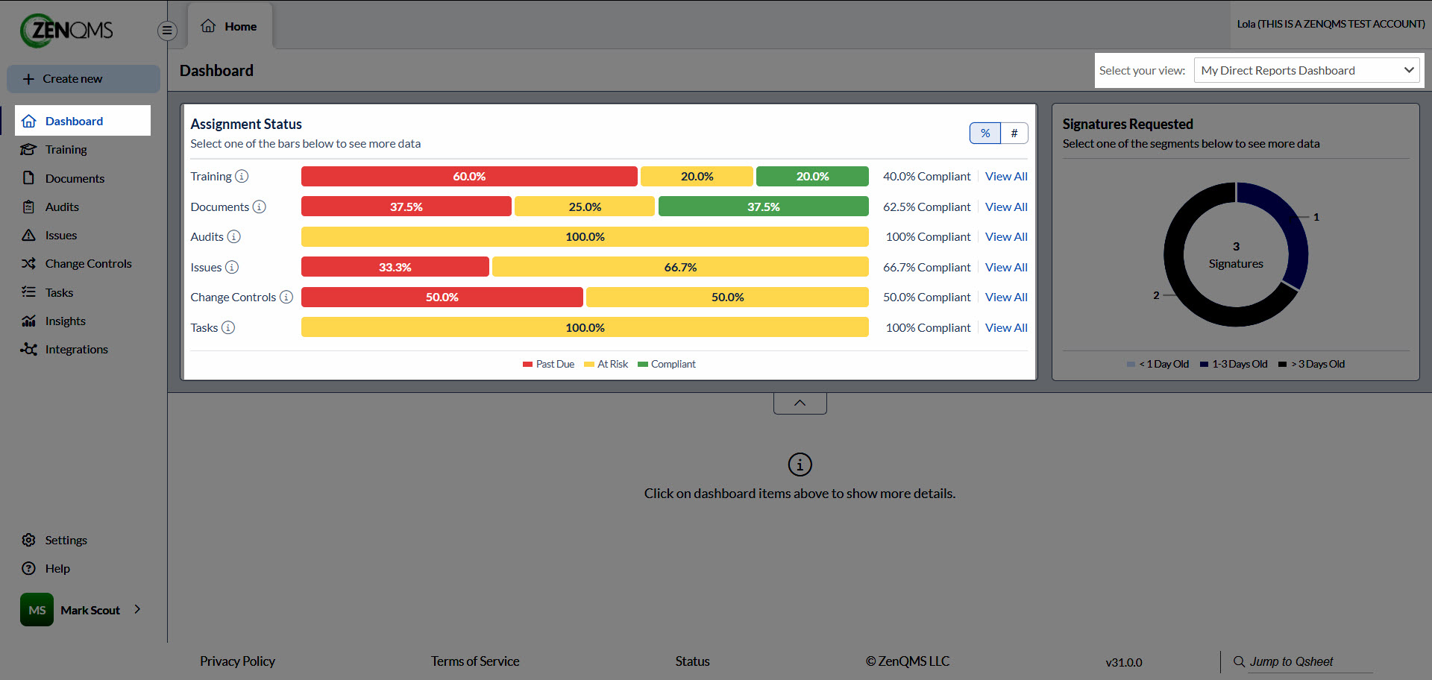Image resolution: width=1432 pixels, height=680 pixels.
Task: Switch Assignment Status to percent view
Action: click(x=985, y=133)
